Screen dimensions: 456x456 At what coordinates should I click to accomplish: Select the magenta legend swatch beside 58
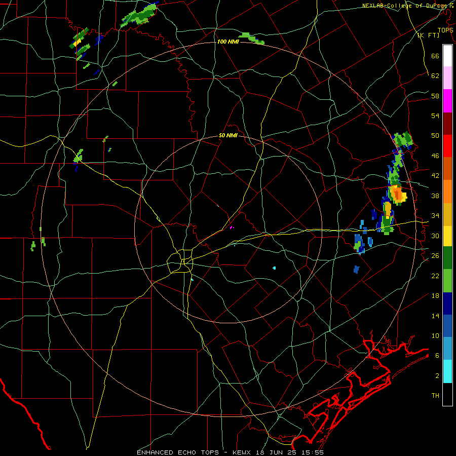[x=447, y=101]
